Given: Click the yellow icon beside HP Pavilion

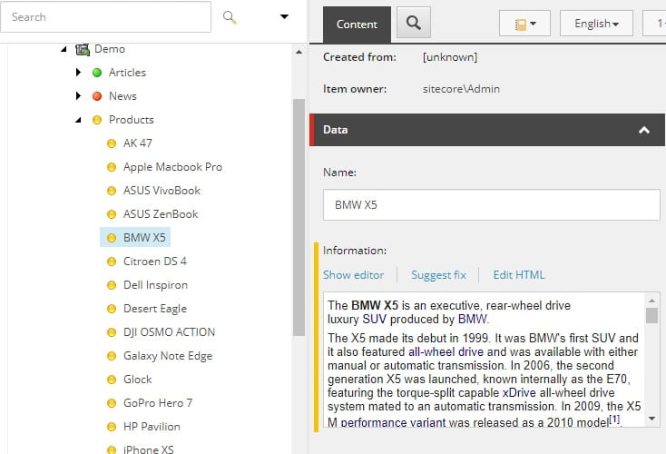Looking at the screenshot, I should click(112, 427).
